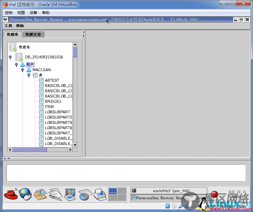Launch the presentation app chart-slide icon

coord(70,195)
